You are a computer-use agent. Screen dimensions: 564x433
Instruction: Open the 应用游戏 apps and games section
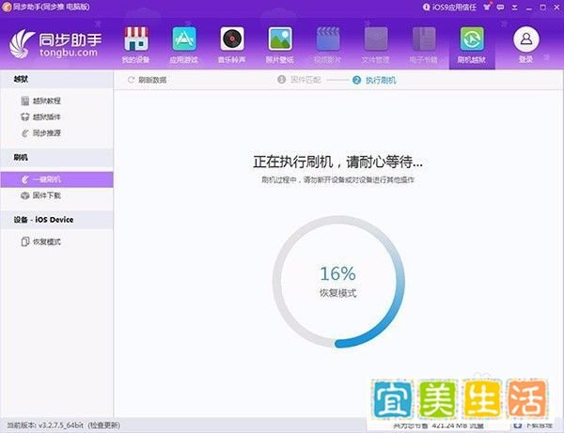coord(184,45)
